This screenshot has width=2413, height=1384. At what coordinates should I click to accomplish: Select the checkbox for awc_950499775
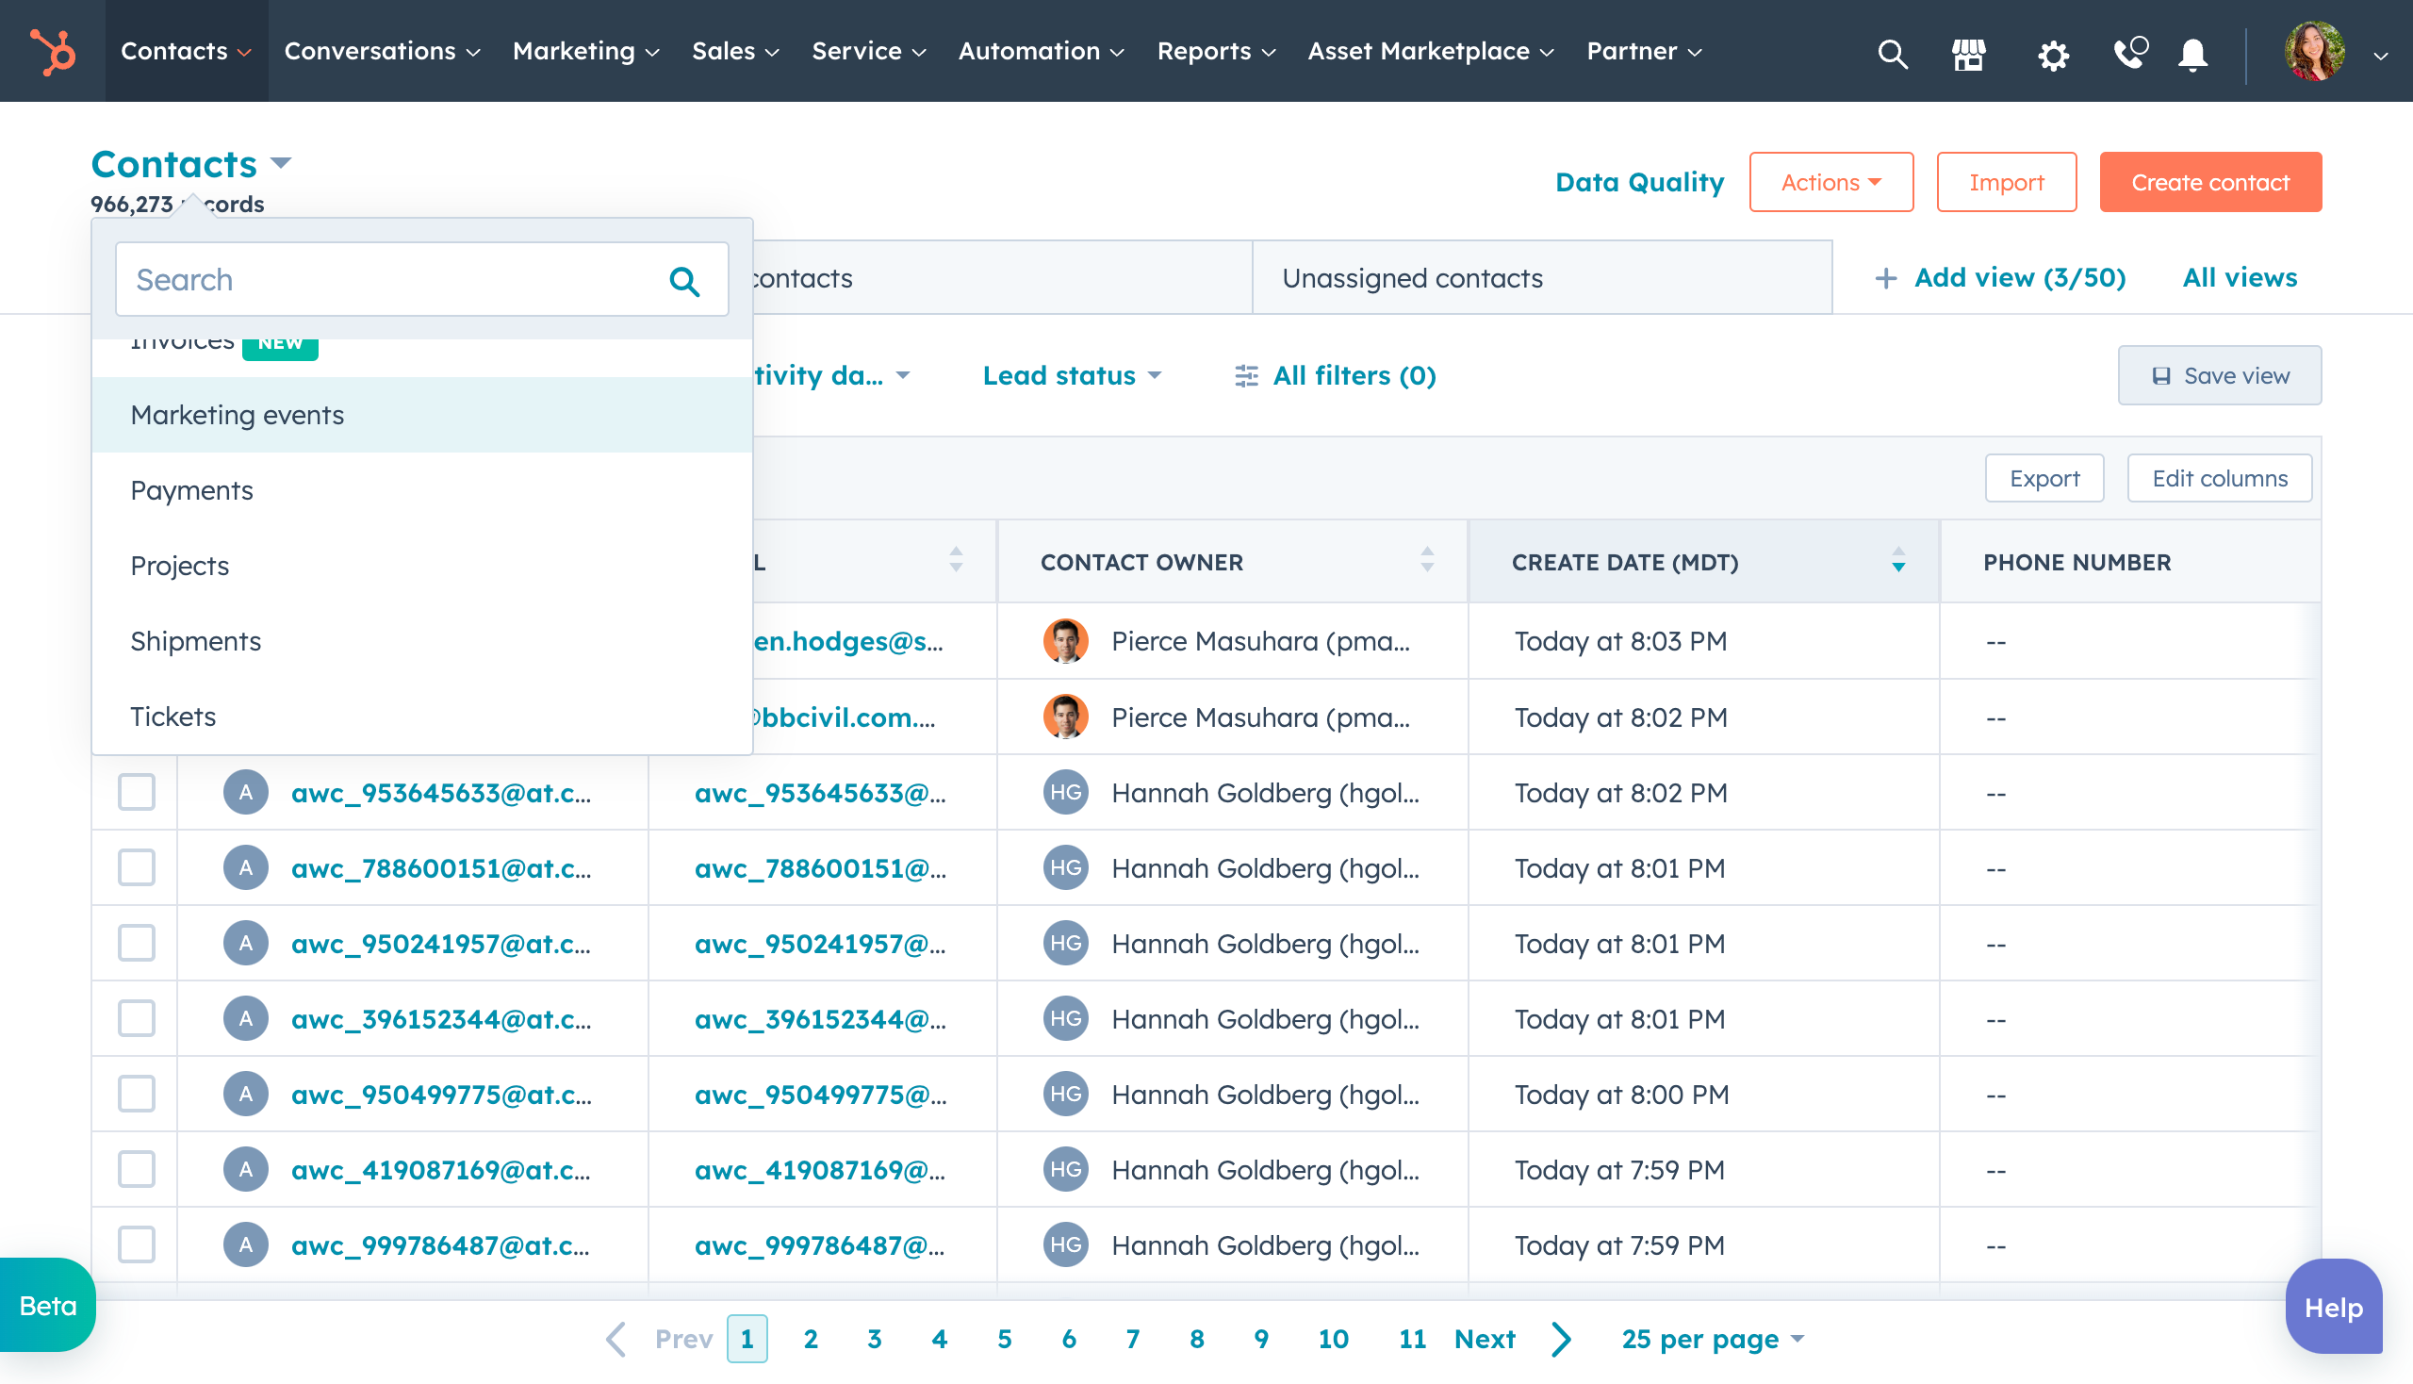coord(137,1093)
